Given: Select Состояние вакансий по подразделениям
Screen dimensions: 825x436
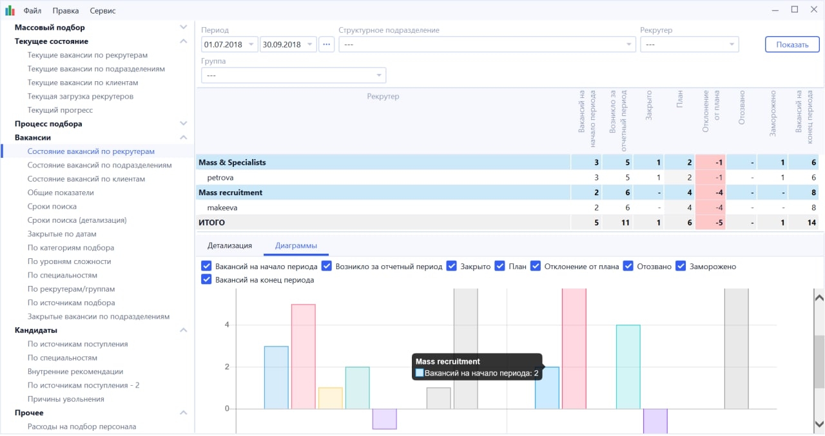Looking at the screenshot, I should 99,165.
